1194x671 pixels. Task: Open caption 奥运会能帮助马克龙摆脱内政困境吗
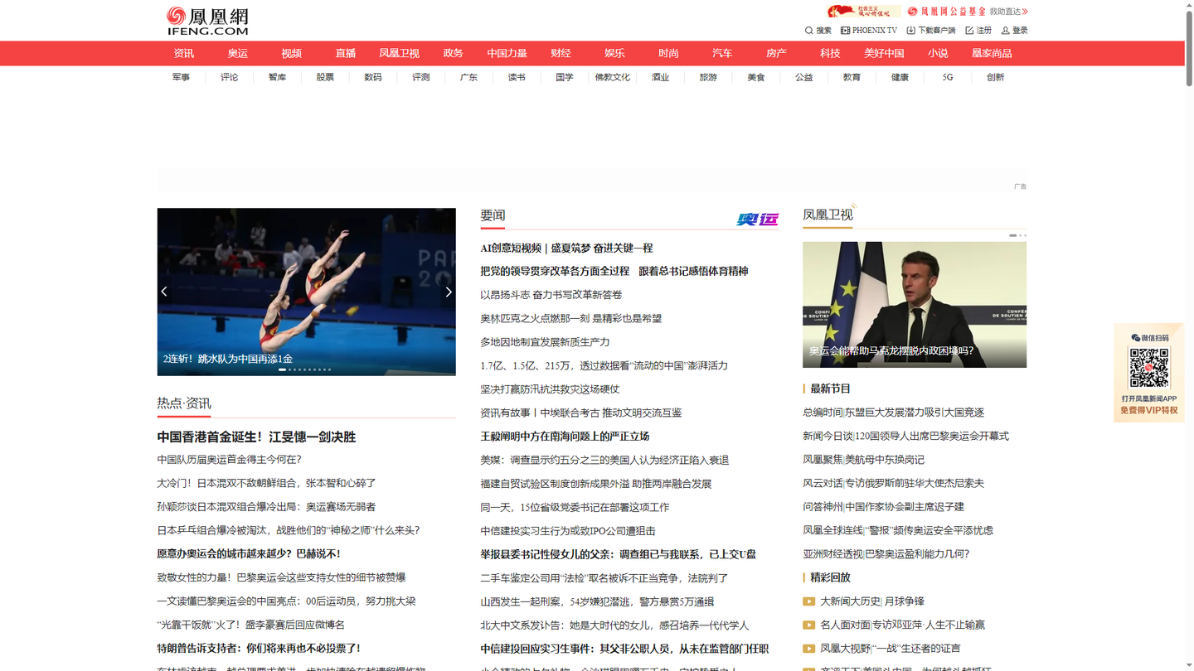point(891,351)
